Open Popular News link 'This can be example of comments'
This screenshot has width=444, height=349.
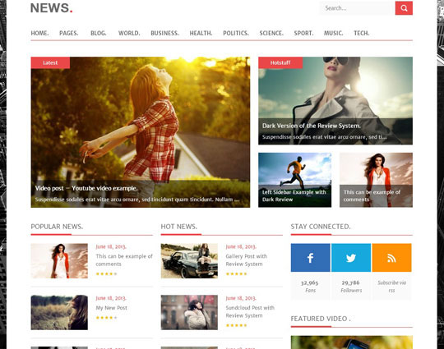click(124, 260)
